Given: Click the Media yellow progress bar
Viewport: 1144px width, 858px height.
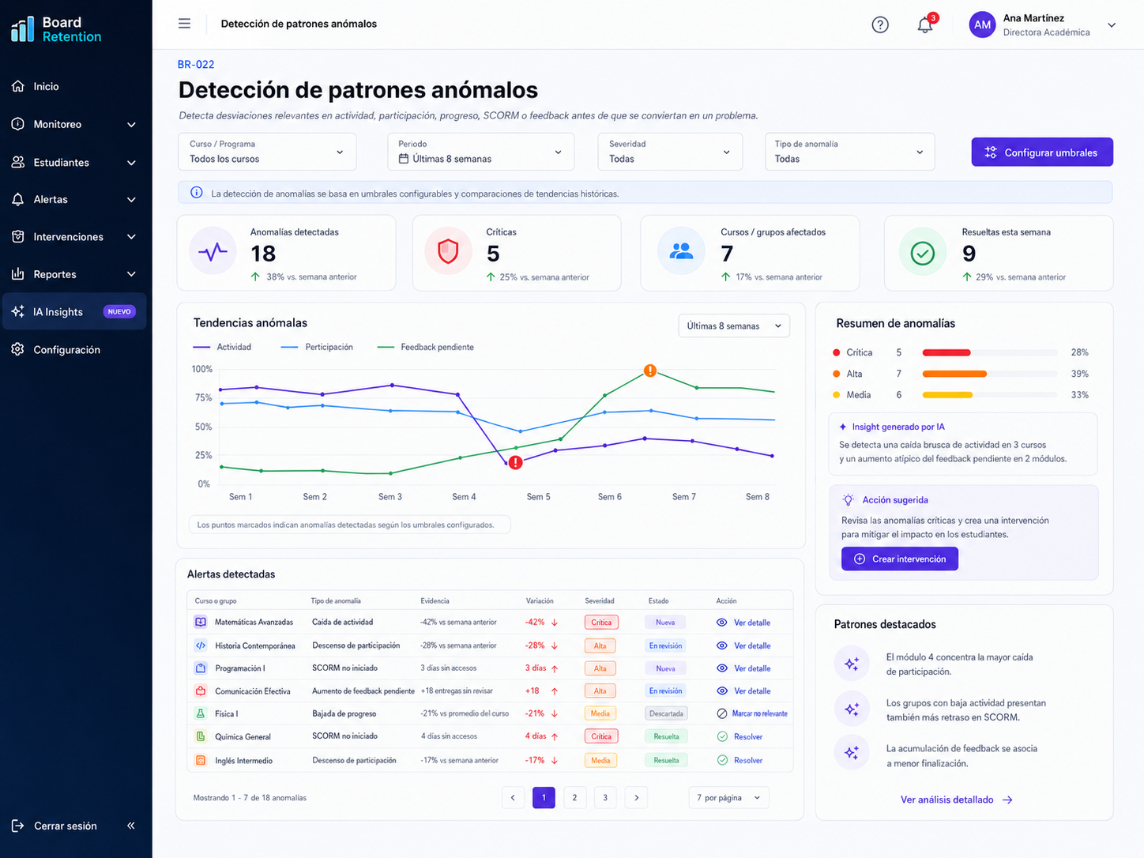Looking at the screenshot, I should click(x=947, y=395).
